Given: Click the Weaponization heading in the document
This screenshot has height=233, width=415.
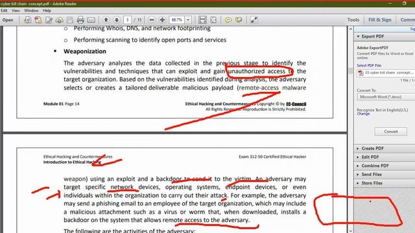Looking at the screenshot, I should tap(85, 51).
